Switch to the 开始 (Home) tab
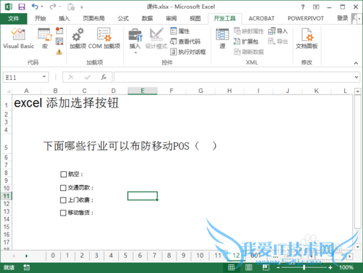This screenshot has width=363, height=273. [40, 18]
